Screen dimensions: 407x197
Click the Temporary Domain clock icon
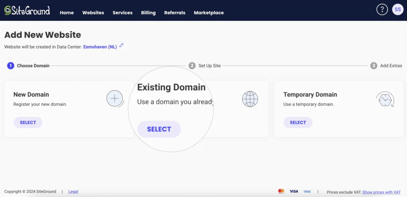click(x=385, y=99)
